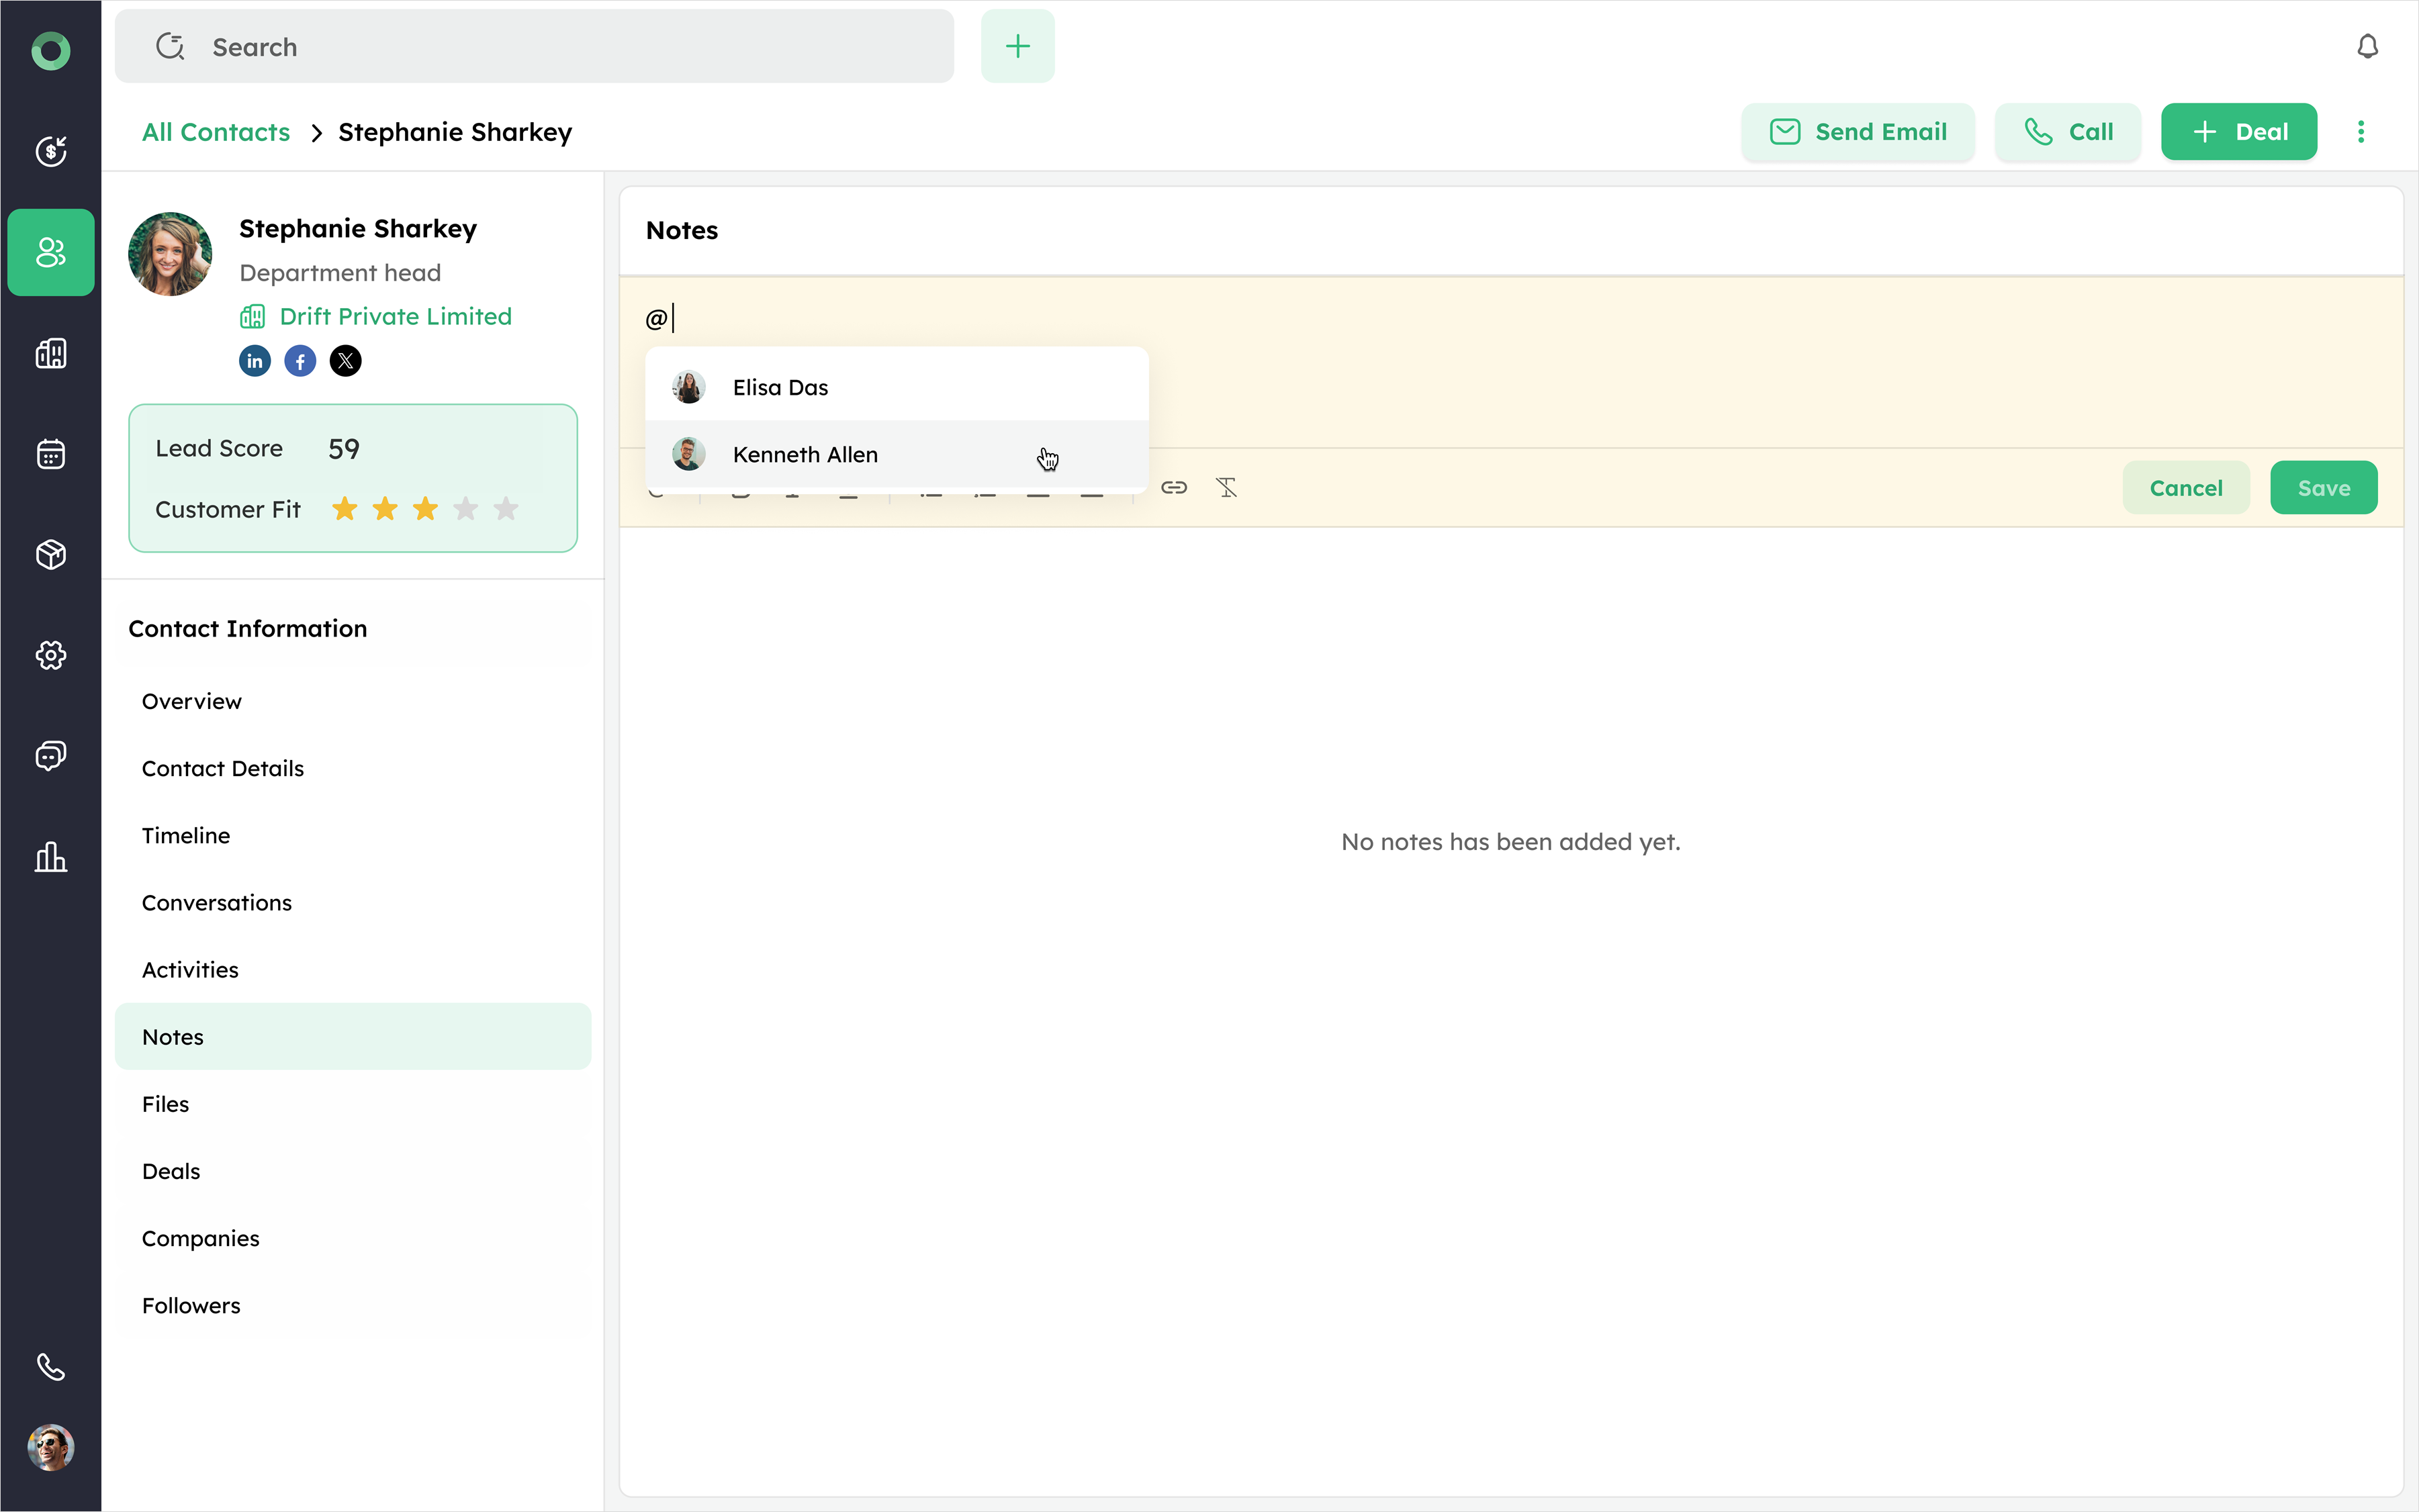Click the green plus quick-add button
This screenshot has width=2419, height=1512.
click(x=1017, y=47)
